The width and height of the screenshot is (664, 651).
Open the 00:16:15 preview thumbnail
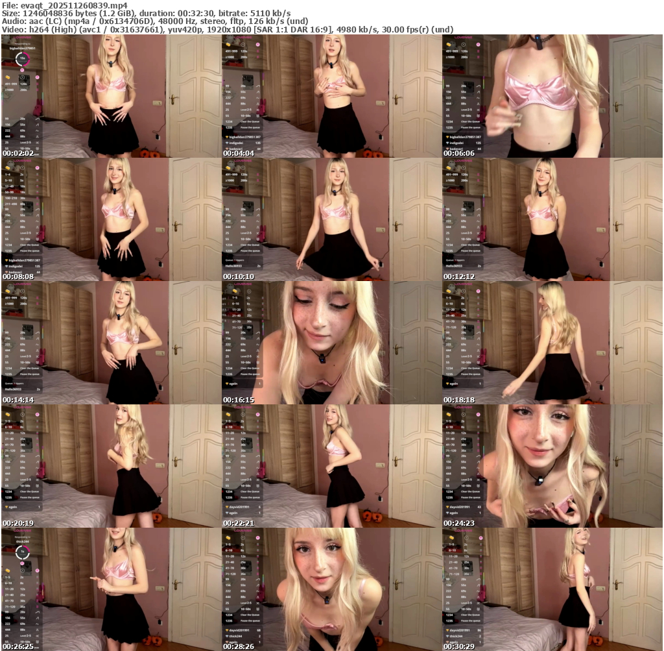click(332, 343)
